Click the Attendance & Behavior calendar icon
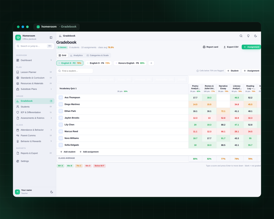This screenshot has height=219, width=274. [x=18, y=130]
